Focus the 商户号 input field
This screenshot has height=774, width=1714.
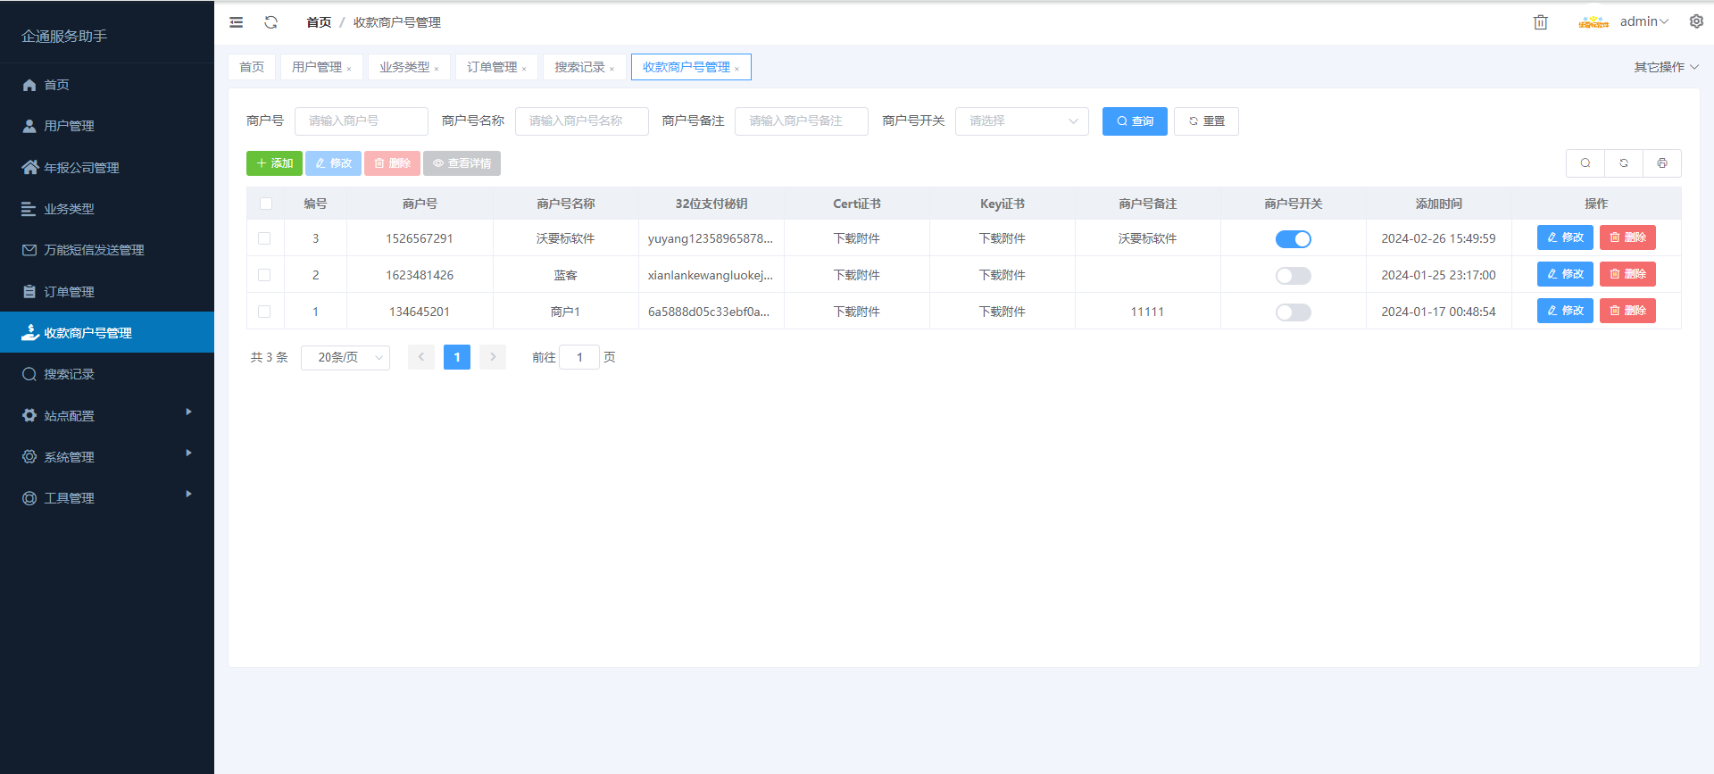click(x=362, y=121)
